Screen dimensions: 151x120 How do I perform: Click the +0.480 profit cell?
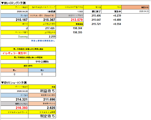[x=117, y=20]
